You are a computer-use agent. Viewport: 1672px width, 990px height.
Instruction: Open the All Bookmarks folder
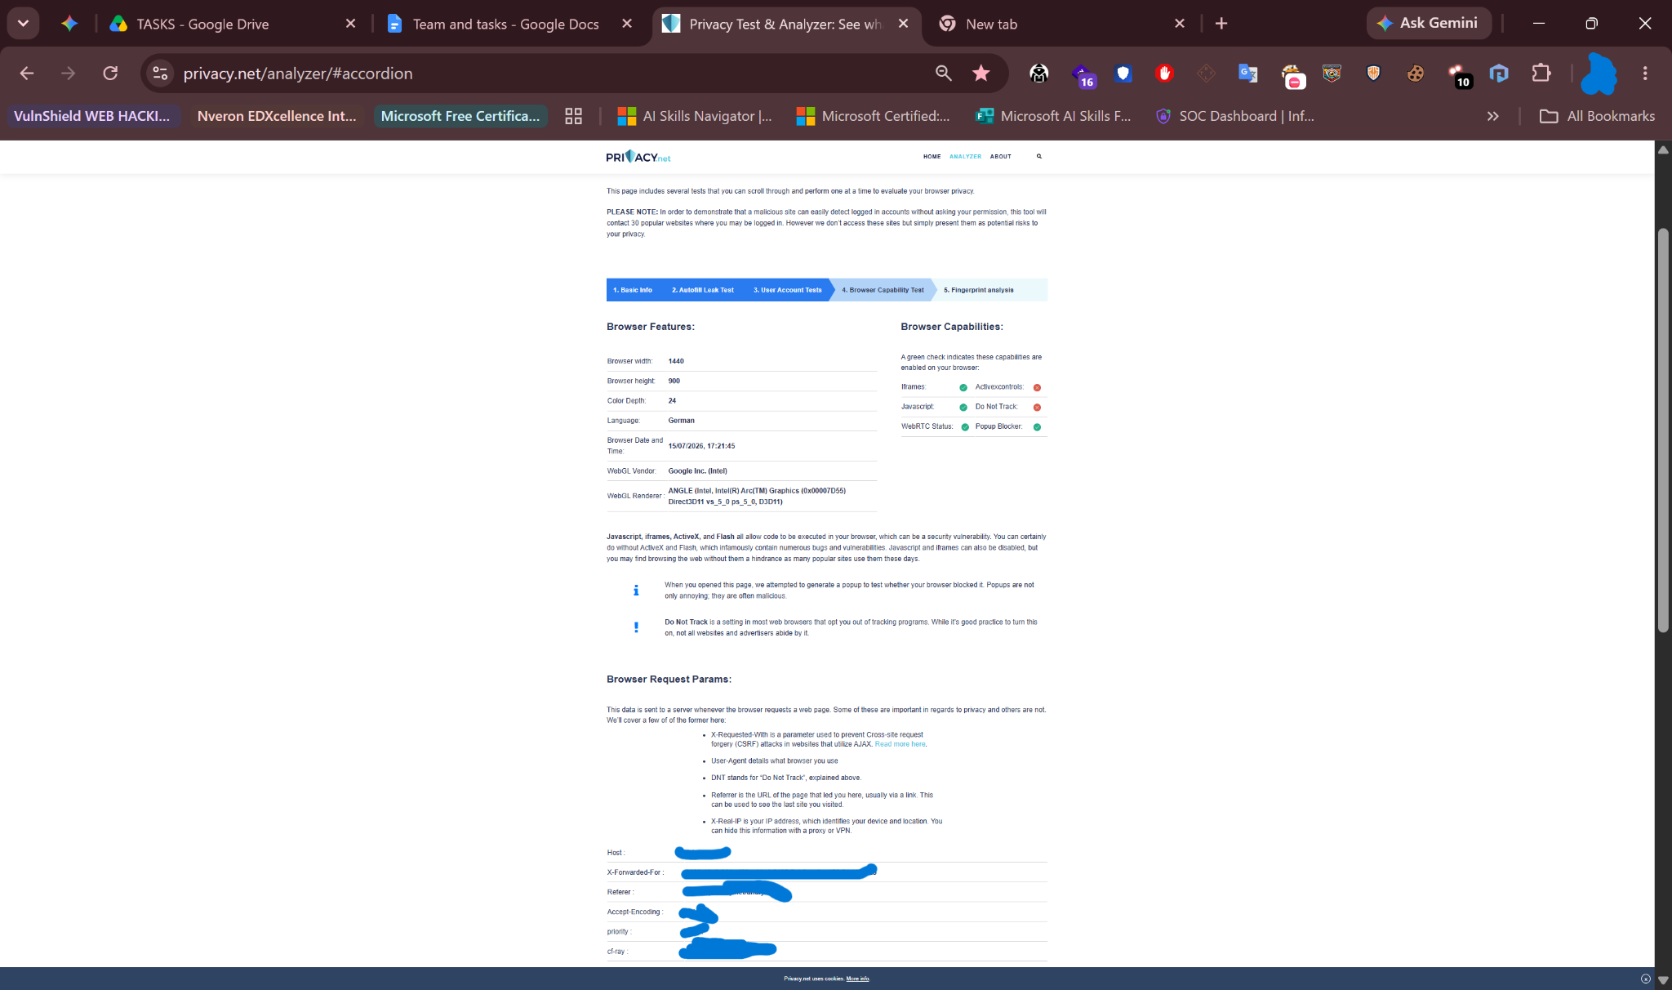click(1598, 116)
